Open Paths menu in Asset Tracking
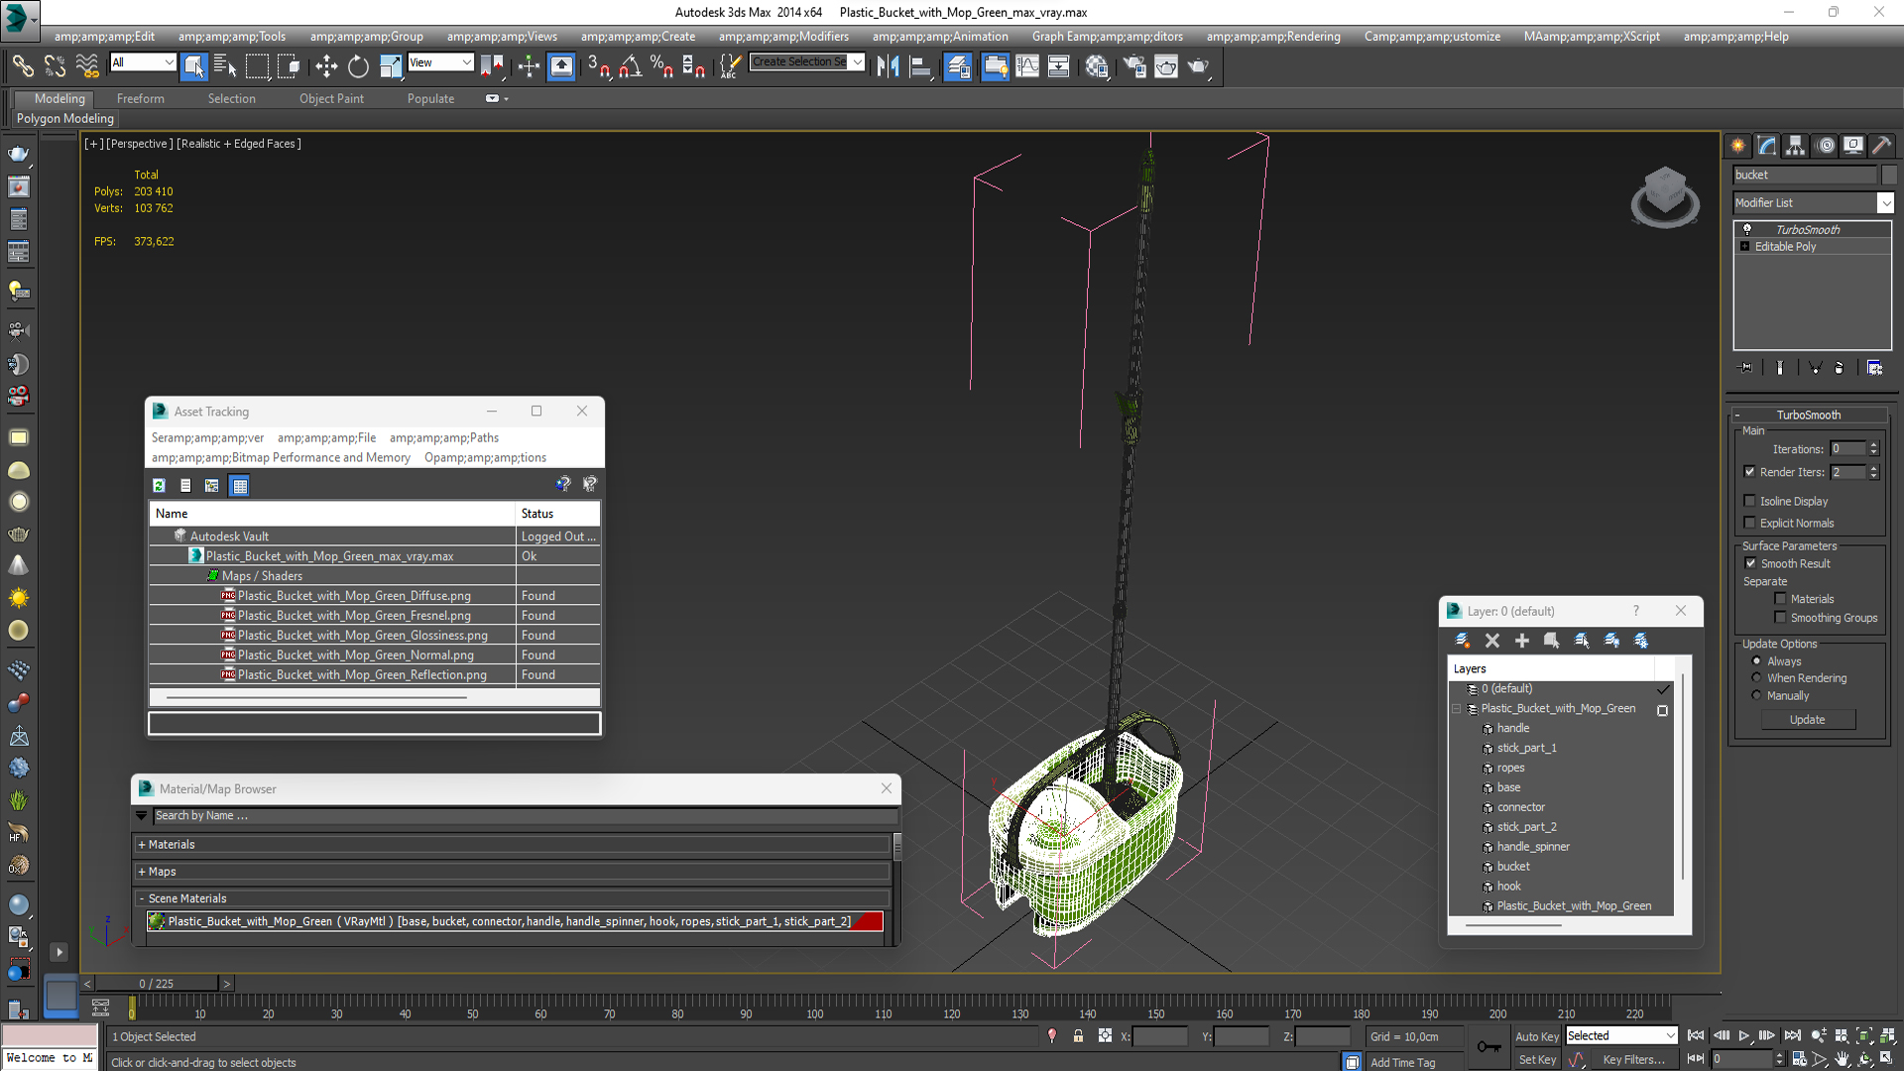1904x1071 pixels. (x=443, y=437)
